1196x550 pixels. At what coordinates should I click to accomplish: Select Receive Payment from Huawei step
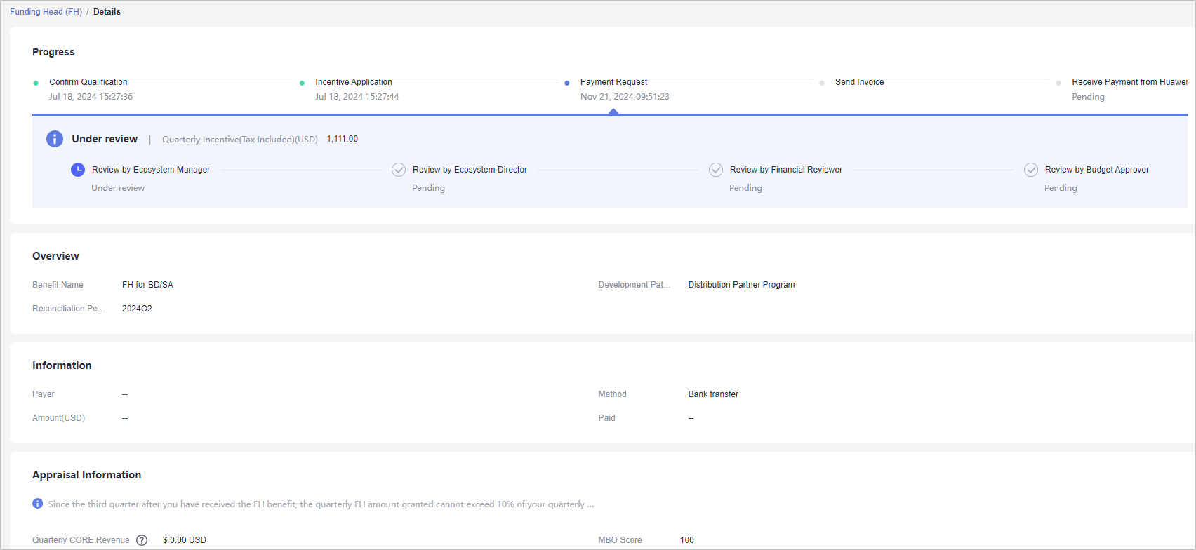[1129, 82]
